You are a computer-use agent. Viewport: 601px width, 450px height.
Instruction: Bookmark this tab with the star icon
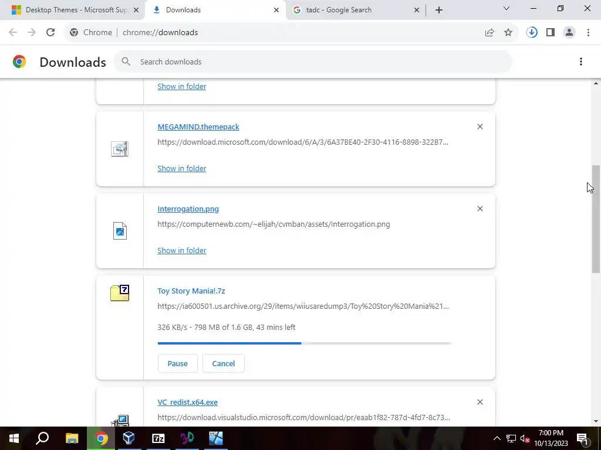[x=508, y=33]
